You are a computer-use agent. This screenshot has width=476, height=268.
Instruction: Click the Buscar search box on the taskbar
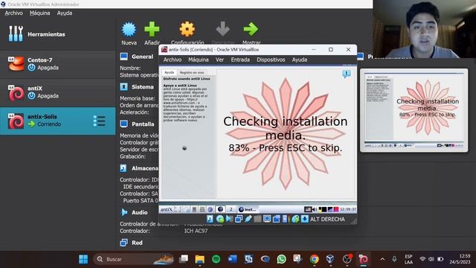134,259
